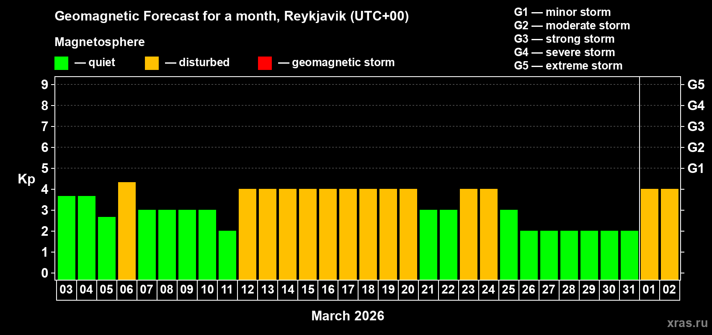Click the orange bar above date 01
712x335 pixels.
[x=650, y=234]
